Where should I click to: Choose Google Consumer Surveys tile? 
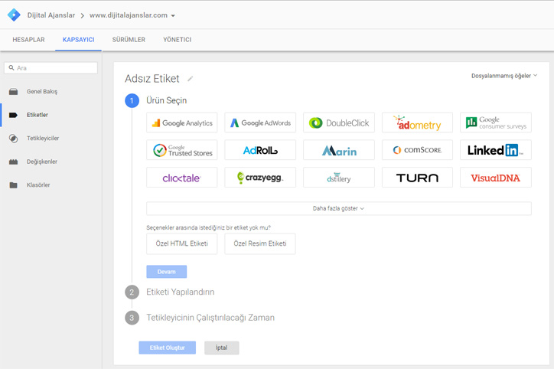(496, 122)
